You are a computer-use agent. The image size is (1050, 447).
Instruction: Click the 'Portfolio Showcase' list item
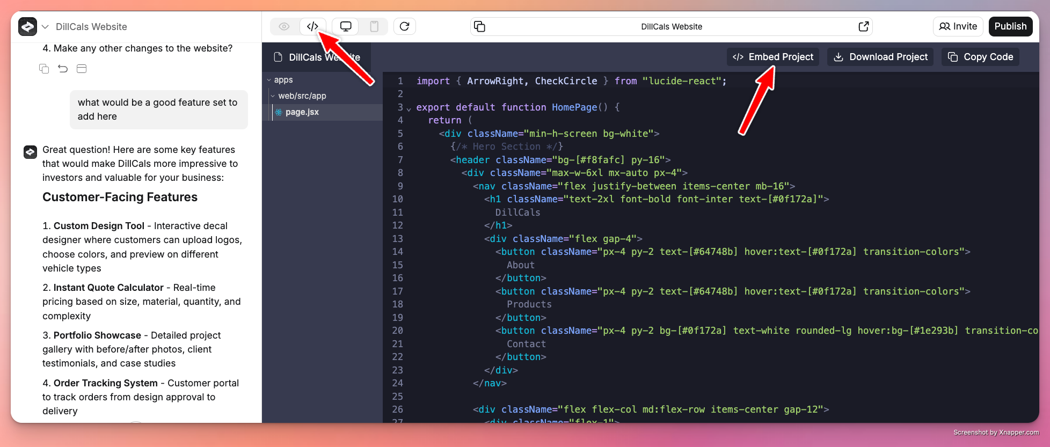tap(132, 349)
